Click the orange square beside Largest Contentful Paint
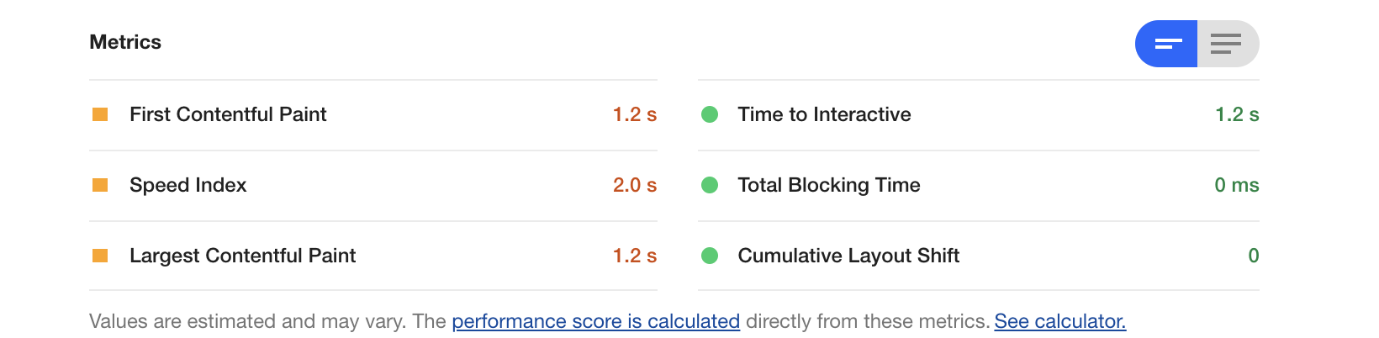This screenshot has height=338, width=1379. pos(100,256)
